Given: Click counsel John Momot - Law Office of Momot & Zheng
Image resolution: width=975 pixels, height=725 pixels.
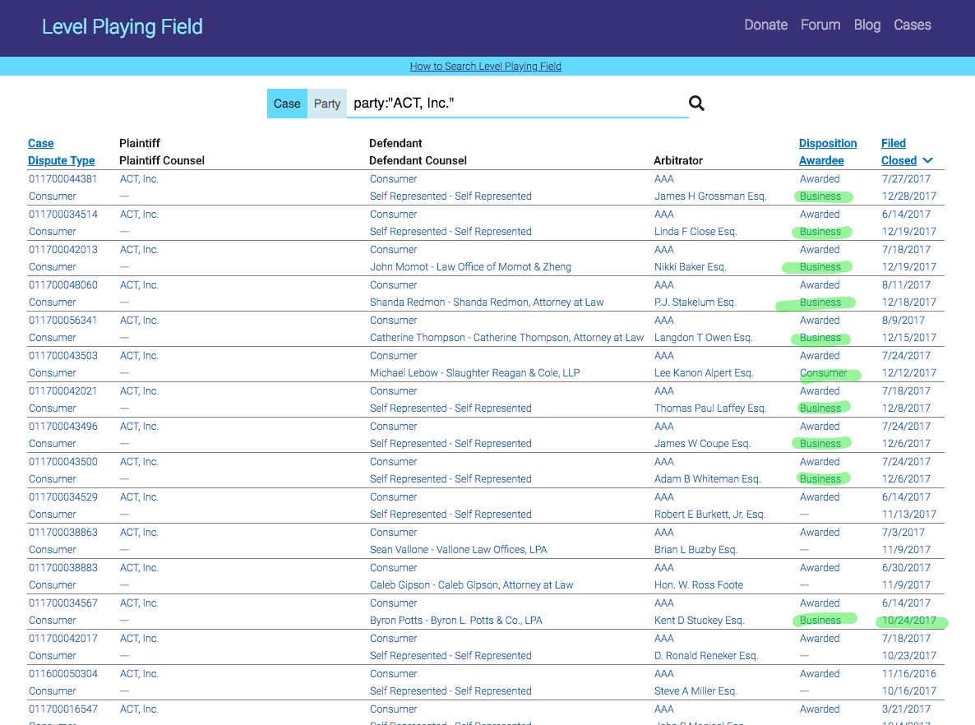Looking at the screenshot, I should point(470,267).
